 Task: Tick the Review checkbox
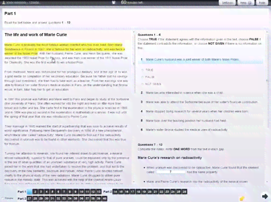[2, 199]
